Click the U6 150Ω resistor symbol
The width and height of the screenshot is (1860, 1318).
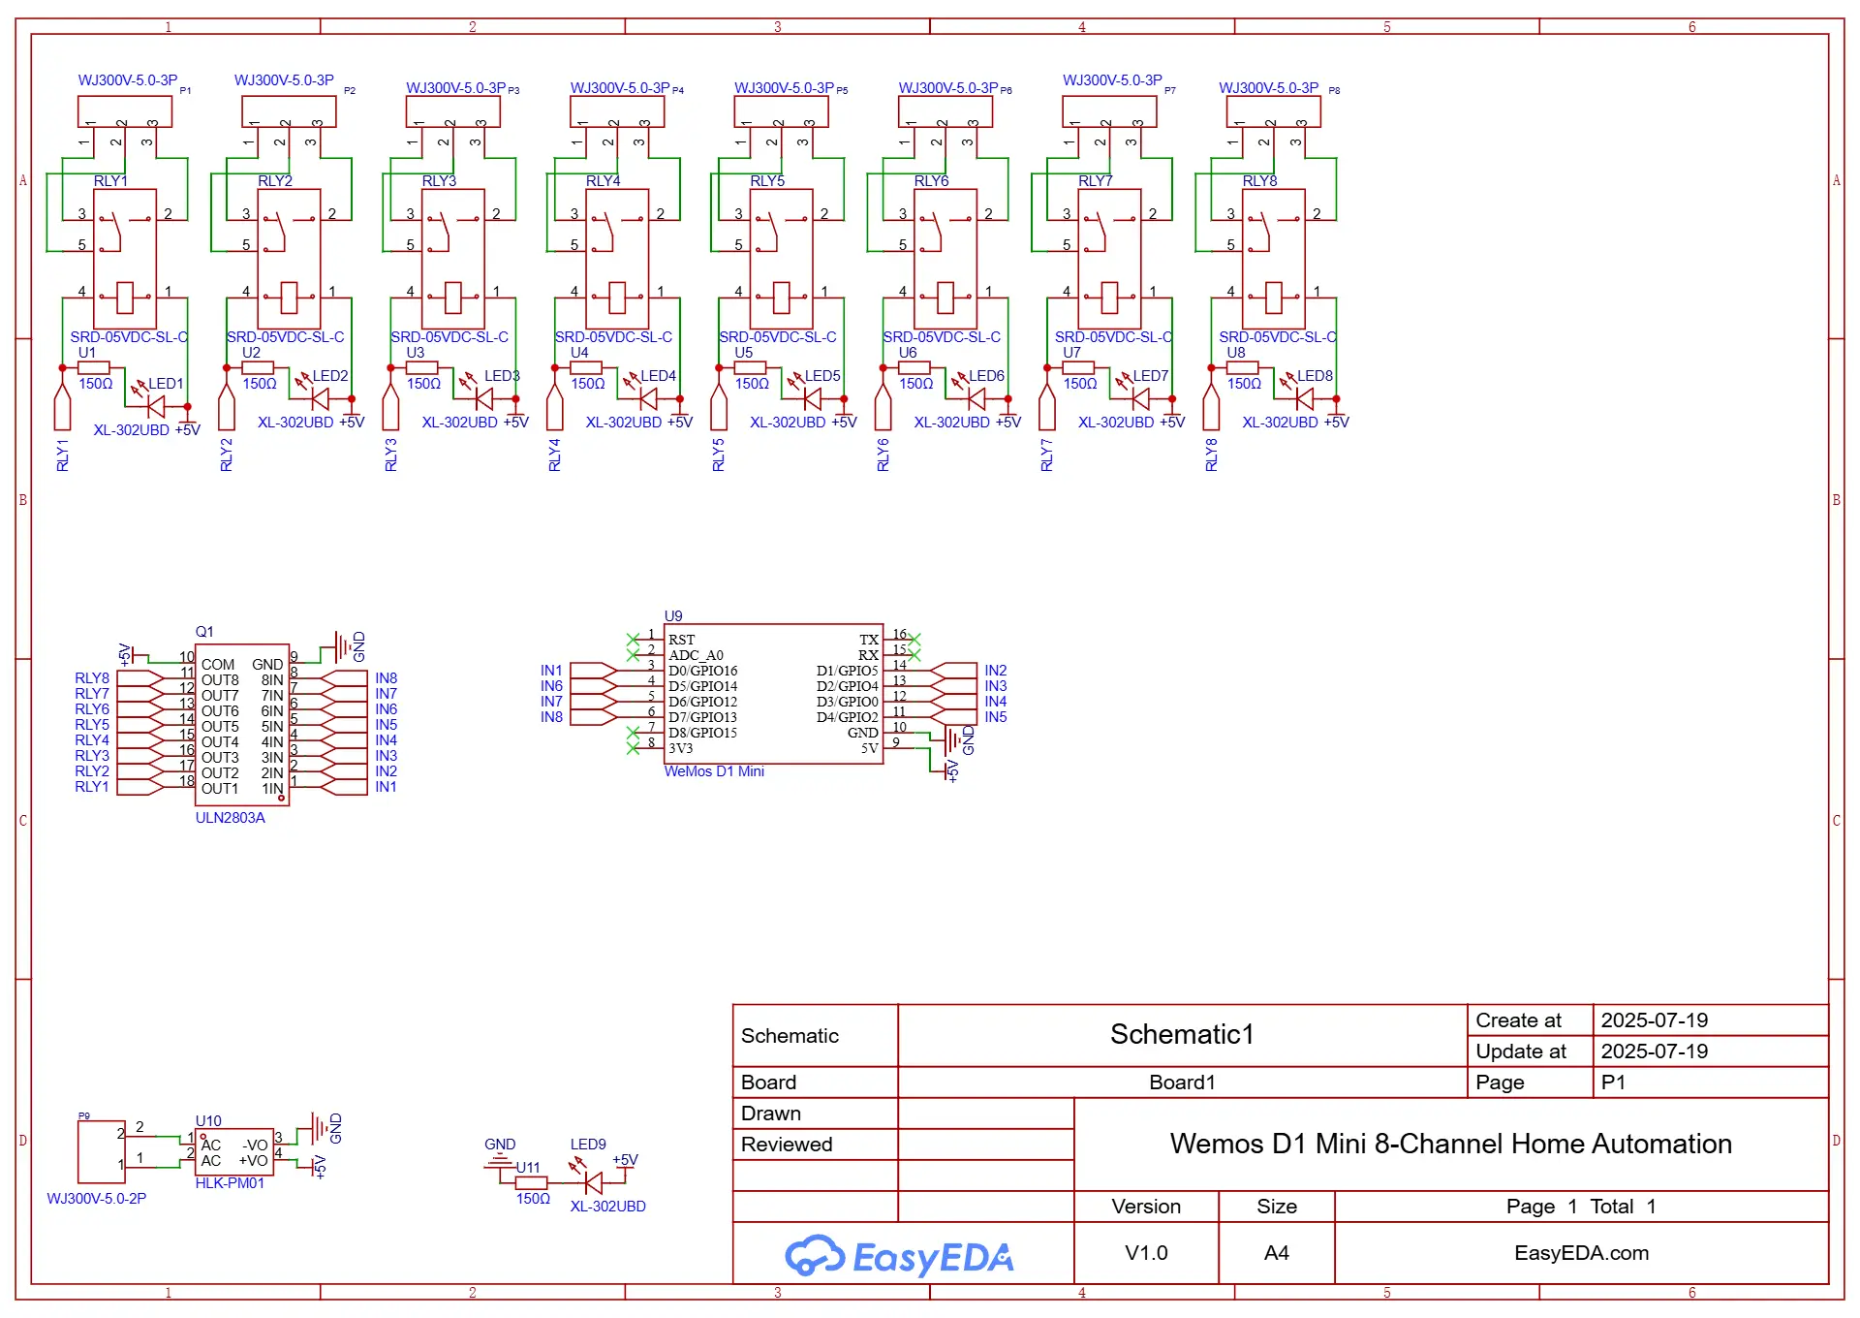pos(914,367)
